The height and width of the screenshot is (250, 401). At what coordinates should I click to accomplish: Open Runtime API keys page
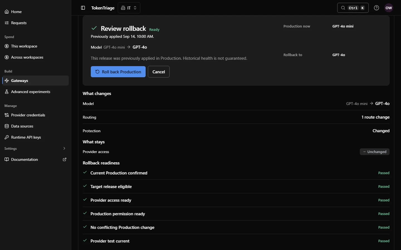[35, 137]
